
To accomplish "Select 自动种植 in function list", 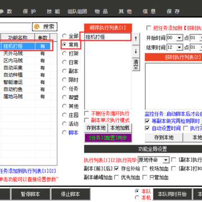I will 13,75.
